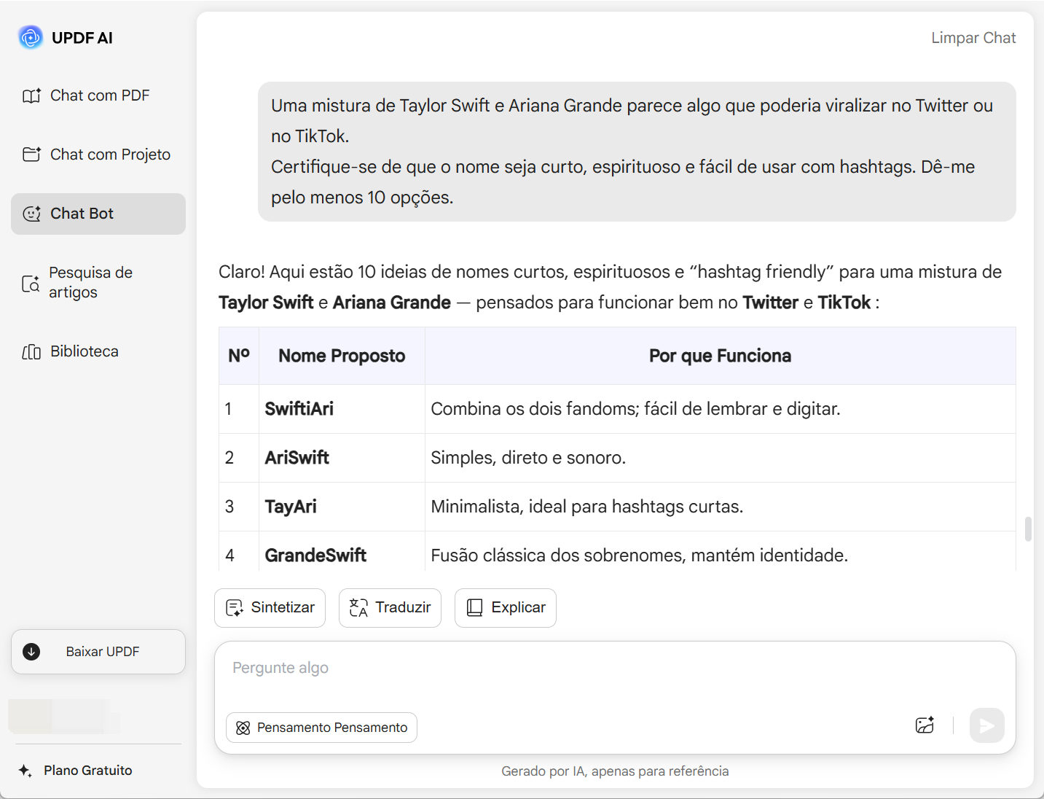Click the description 'Minimalista, ideal para hashtags curtas.'
Image resolution: width=1044 pixels, height=799 pixels.
click(587, 507)
